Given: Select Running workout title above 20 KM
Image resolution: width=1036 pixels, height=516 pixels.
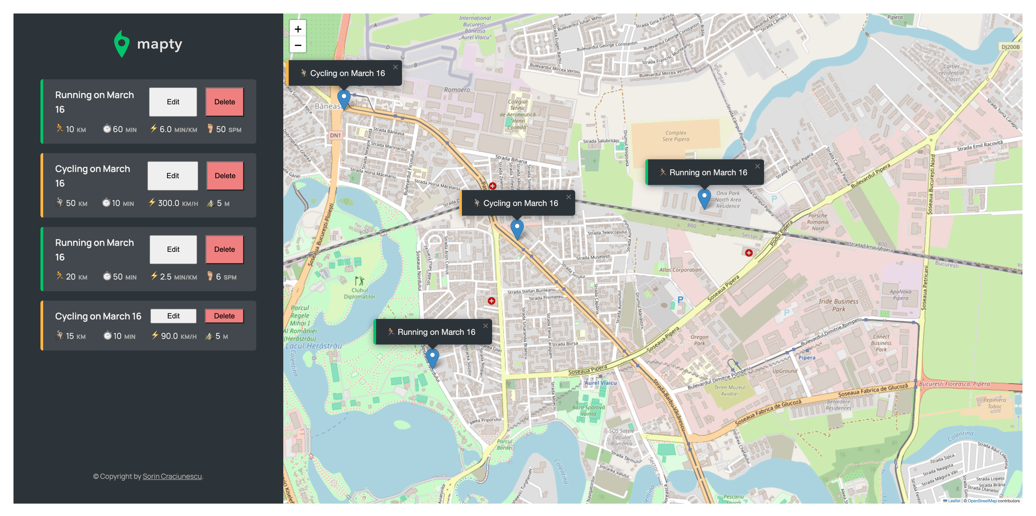Looking at the screenshot, I should point(94,250).
